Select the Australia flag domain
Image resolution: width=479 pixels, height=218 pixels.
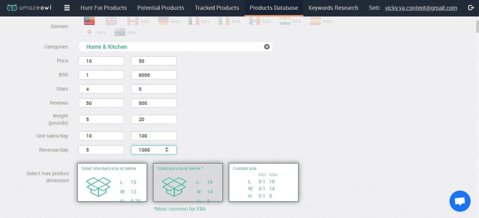pos(120,32)
